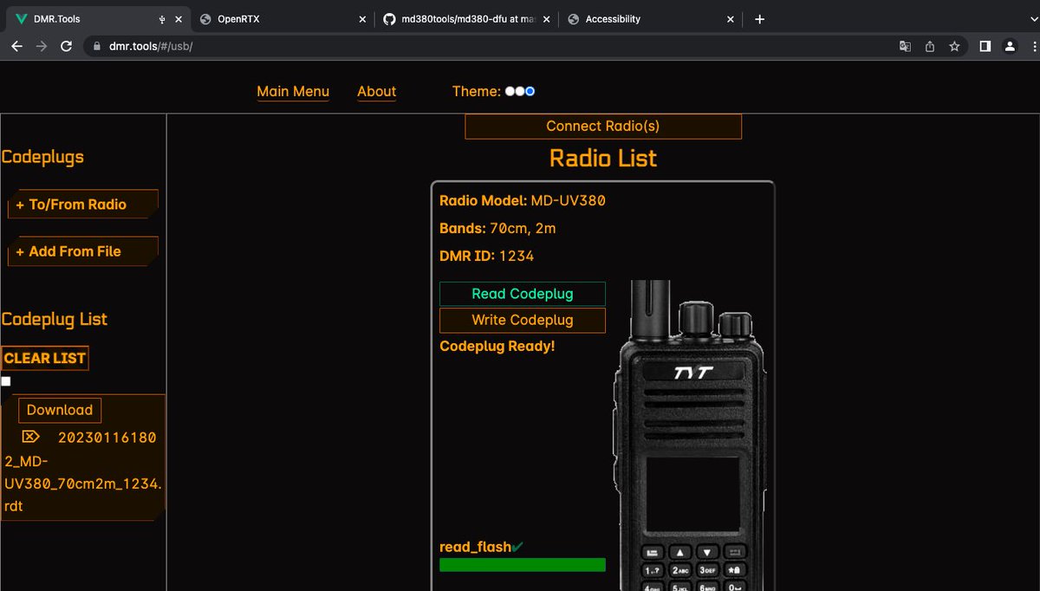Close the Accessibility tab
This screenshot has height=591, width=1040.
point(730,19)
